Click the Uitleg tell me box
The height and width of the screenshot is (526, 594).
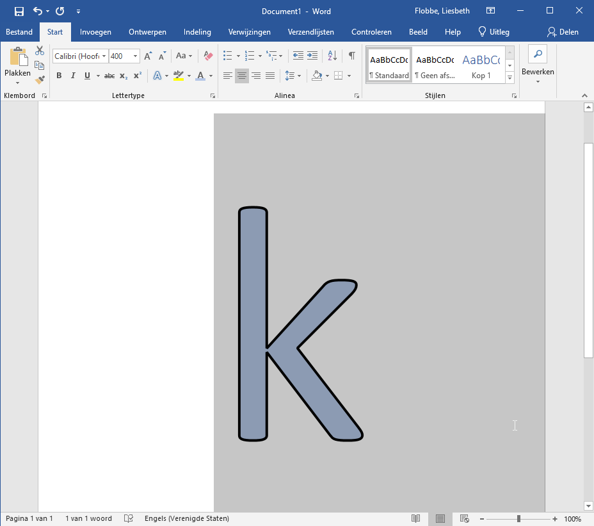(494, 32)
